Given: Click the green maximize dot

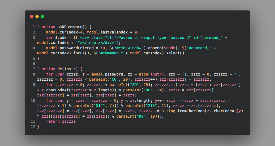Looking at the screenshot, I should pyautogui.click(x=42, y=16).
